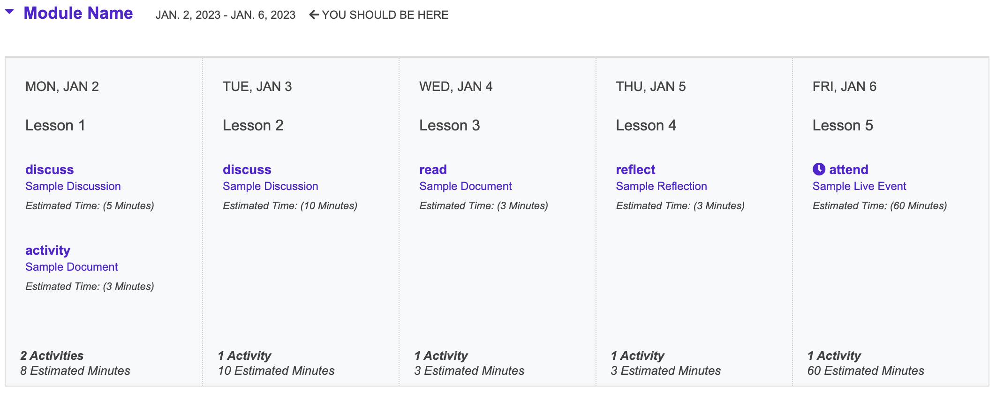The image size is (996, 395).
Task: Click the clock icon beside attend
Action: [x=819, y=169]
